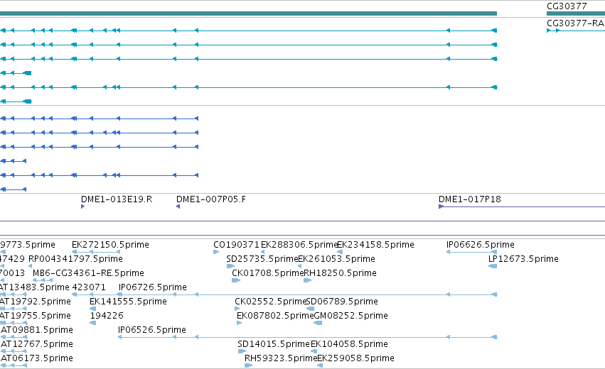
Task: Select arrow glyph under RH18250.5prime
Action: (x=308, y=280)
